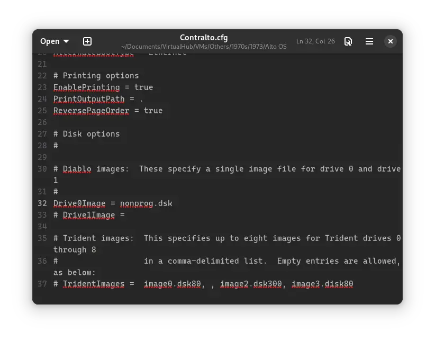Click line number 32 in gutter
435x340 pixels.
[x=42, y=203]
